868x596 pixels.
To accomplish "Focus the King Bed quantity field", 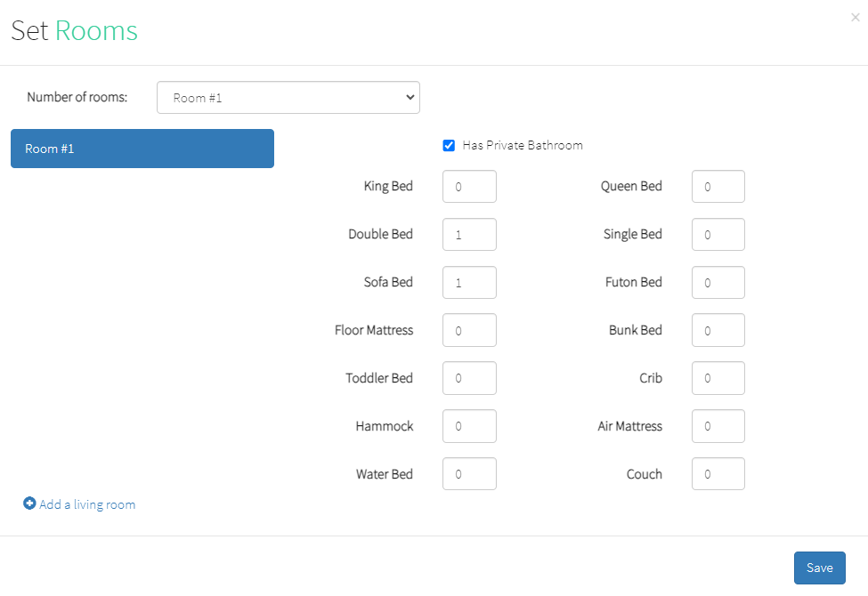I will coord(469,187).
